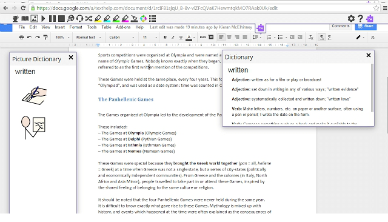Apply the pink highlighter

tap(125, 19)
